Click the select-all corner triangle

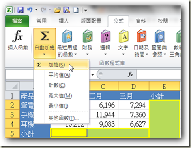point(12,86)
